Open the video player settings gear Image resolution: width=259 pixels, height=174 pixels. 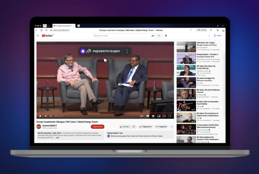[x=153, y=116]
